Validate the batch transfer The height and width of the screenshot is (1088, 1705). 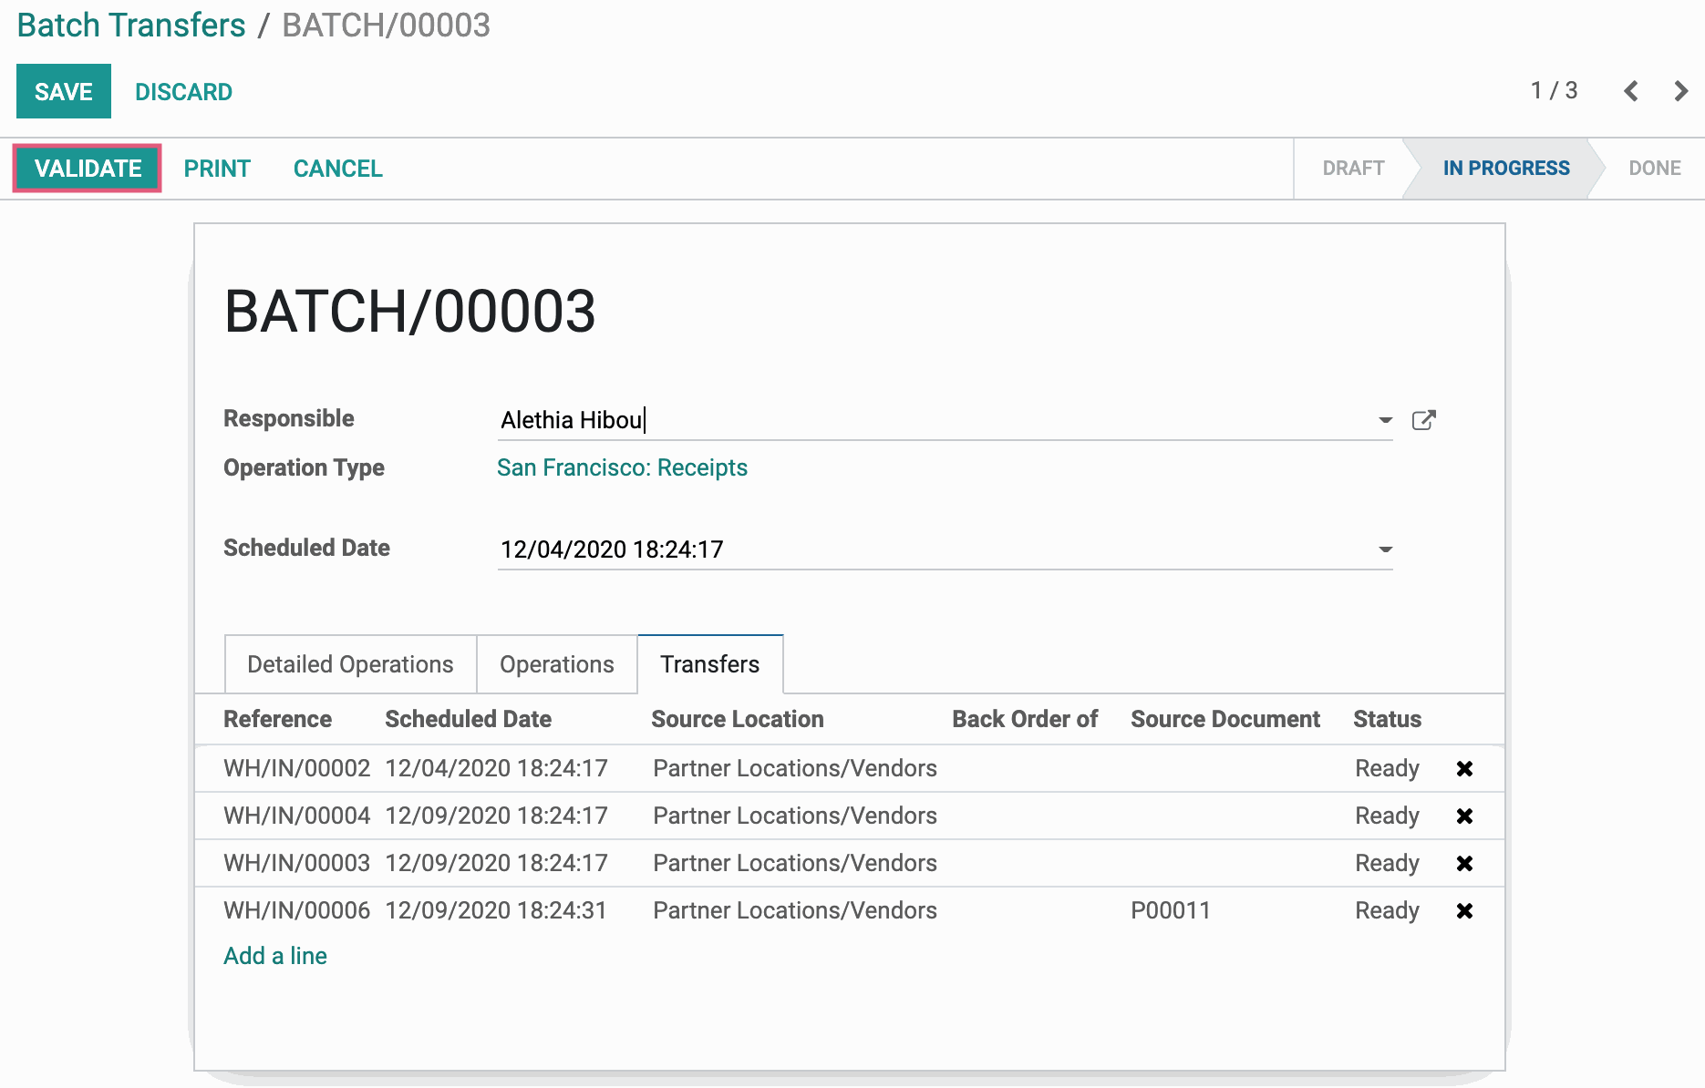coord(88,169)
